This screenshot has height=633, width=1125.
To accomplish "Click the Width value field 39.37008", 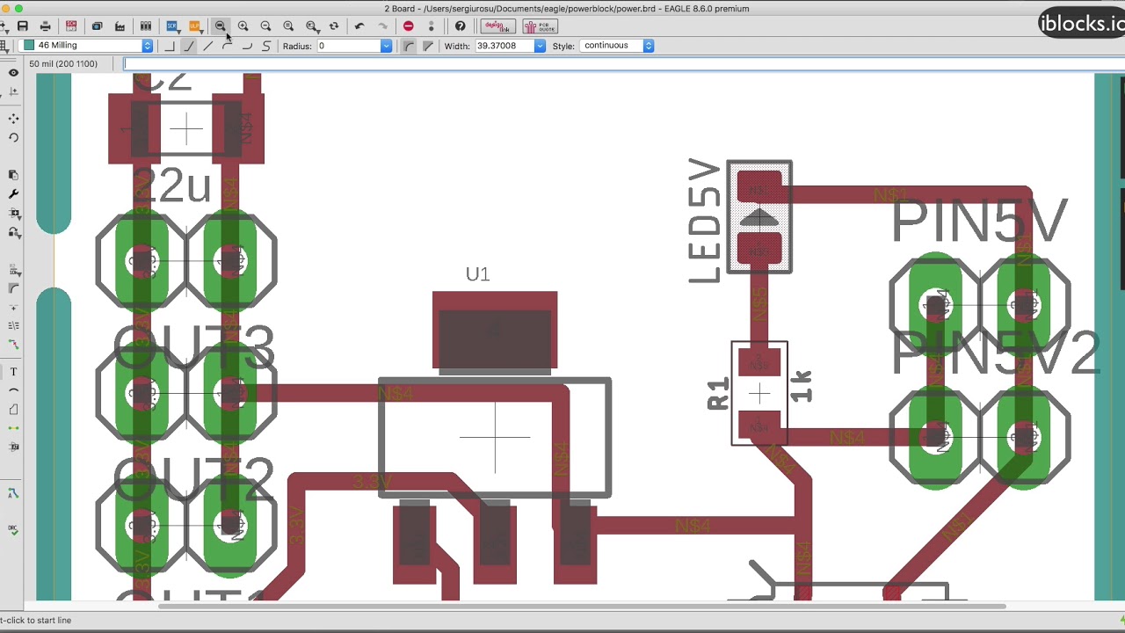I will (503, 46).
